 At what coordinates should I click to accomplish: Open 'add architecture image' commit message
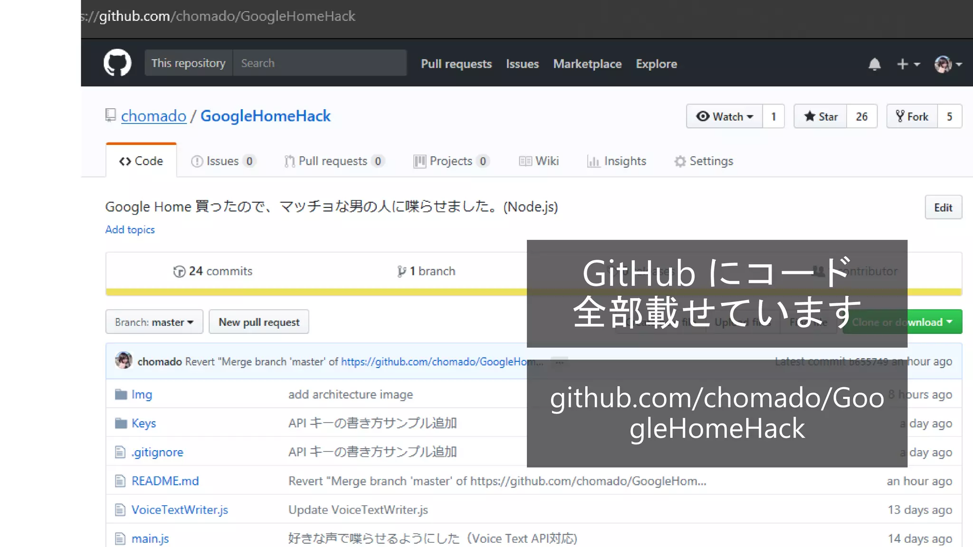[351, 394]
